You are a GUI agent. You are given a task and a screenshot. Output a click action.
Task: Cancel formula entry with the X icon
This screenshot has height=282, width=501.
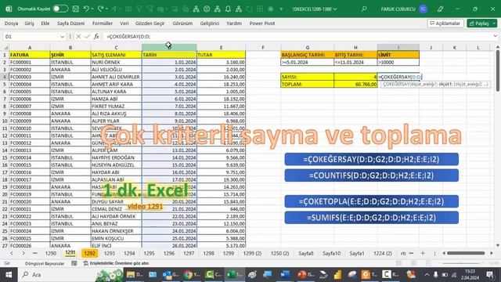pos(78,37)
